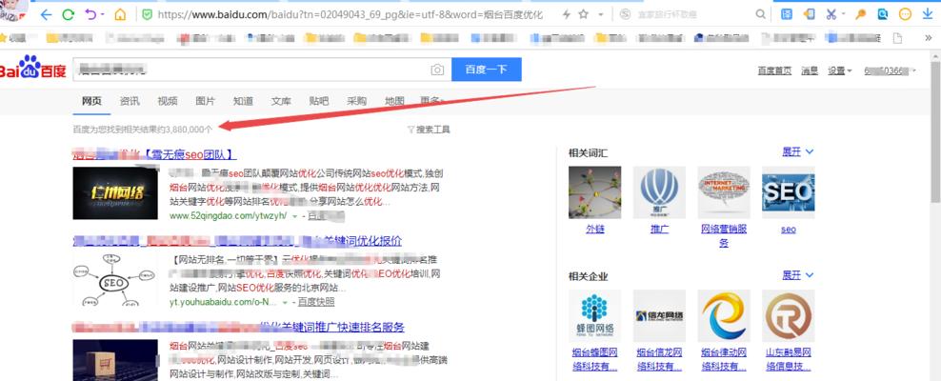This screenshot has width=941, height=381.
Task: Click the Baidu search query input
Action: pos(250,70)
